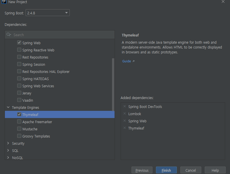Image resolution: width=230 pixels, height=174 pixels.
Task: Enable the Jersey checkbox
Action: 19,93
